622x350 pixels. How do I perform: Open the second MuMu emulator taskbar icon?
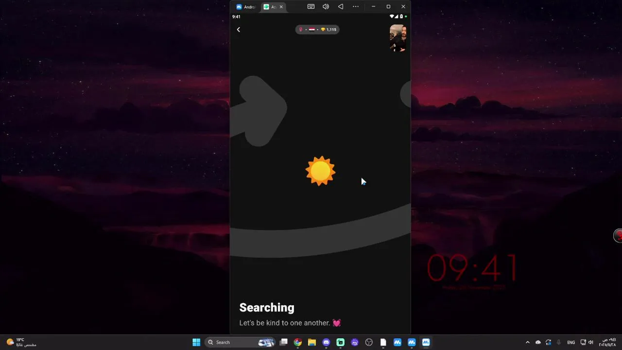coord(412,342)
